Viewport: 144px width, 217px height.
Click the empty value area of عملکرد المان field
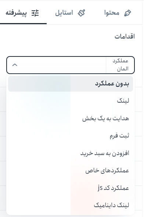[56, 65]
